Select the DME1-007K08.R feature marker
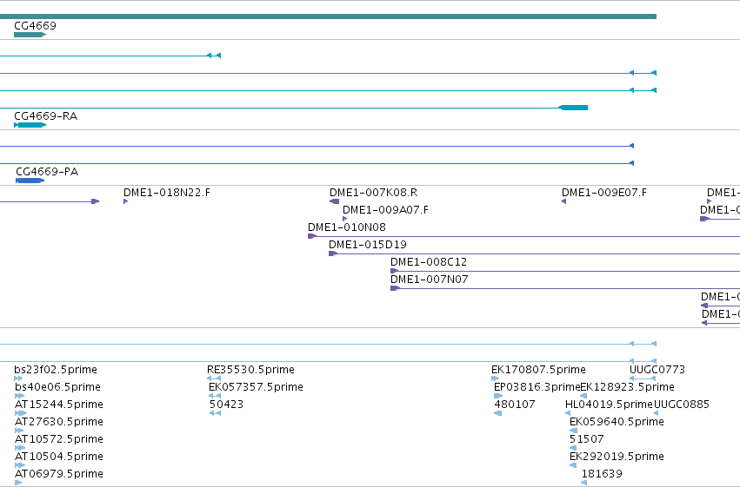Image resolution: width=740 pixels, height=487 pixels. (334, 201)
